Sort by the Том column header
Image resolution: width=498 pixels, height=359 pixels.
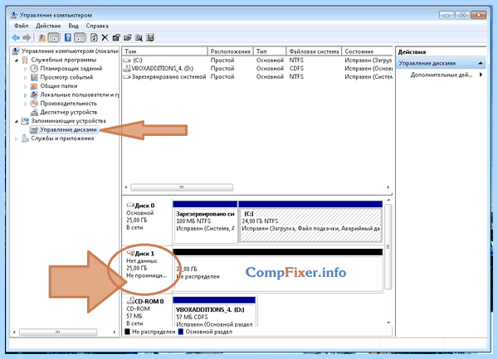coord(164,51)
